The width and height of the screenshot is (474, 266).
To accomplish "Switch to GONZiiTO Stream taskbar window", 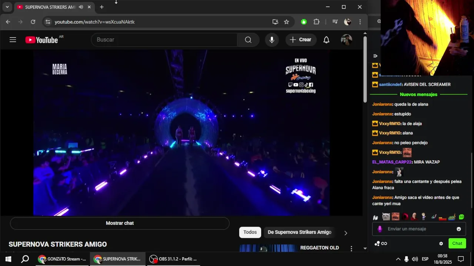I will click(x=62, y=259).
